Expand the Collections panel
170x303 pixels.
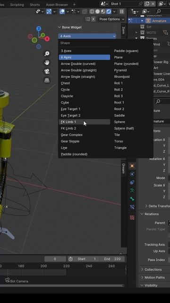pyautogui.click(x=142, y=269)
